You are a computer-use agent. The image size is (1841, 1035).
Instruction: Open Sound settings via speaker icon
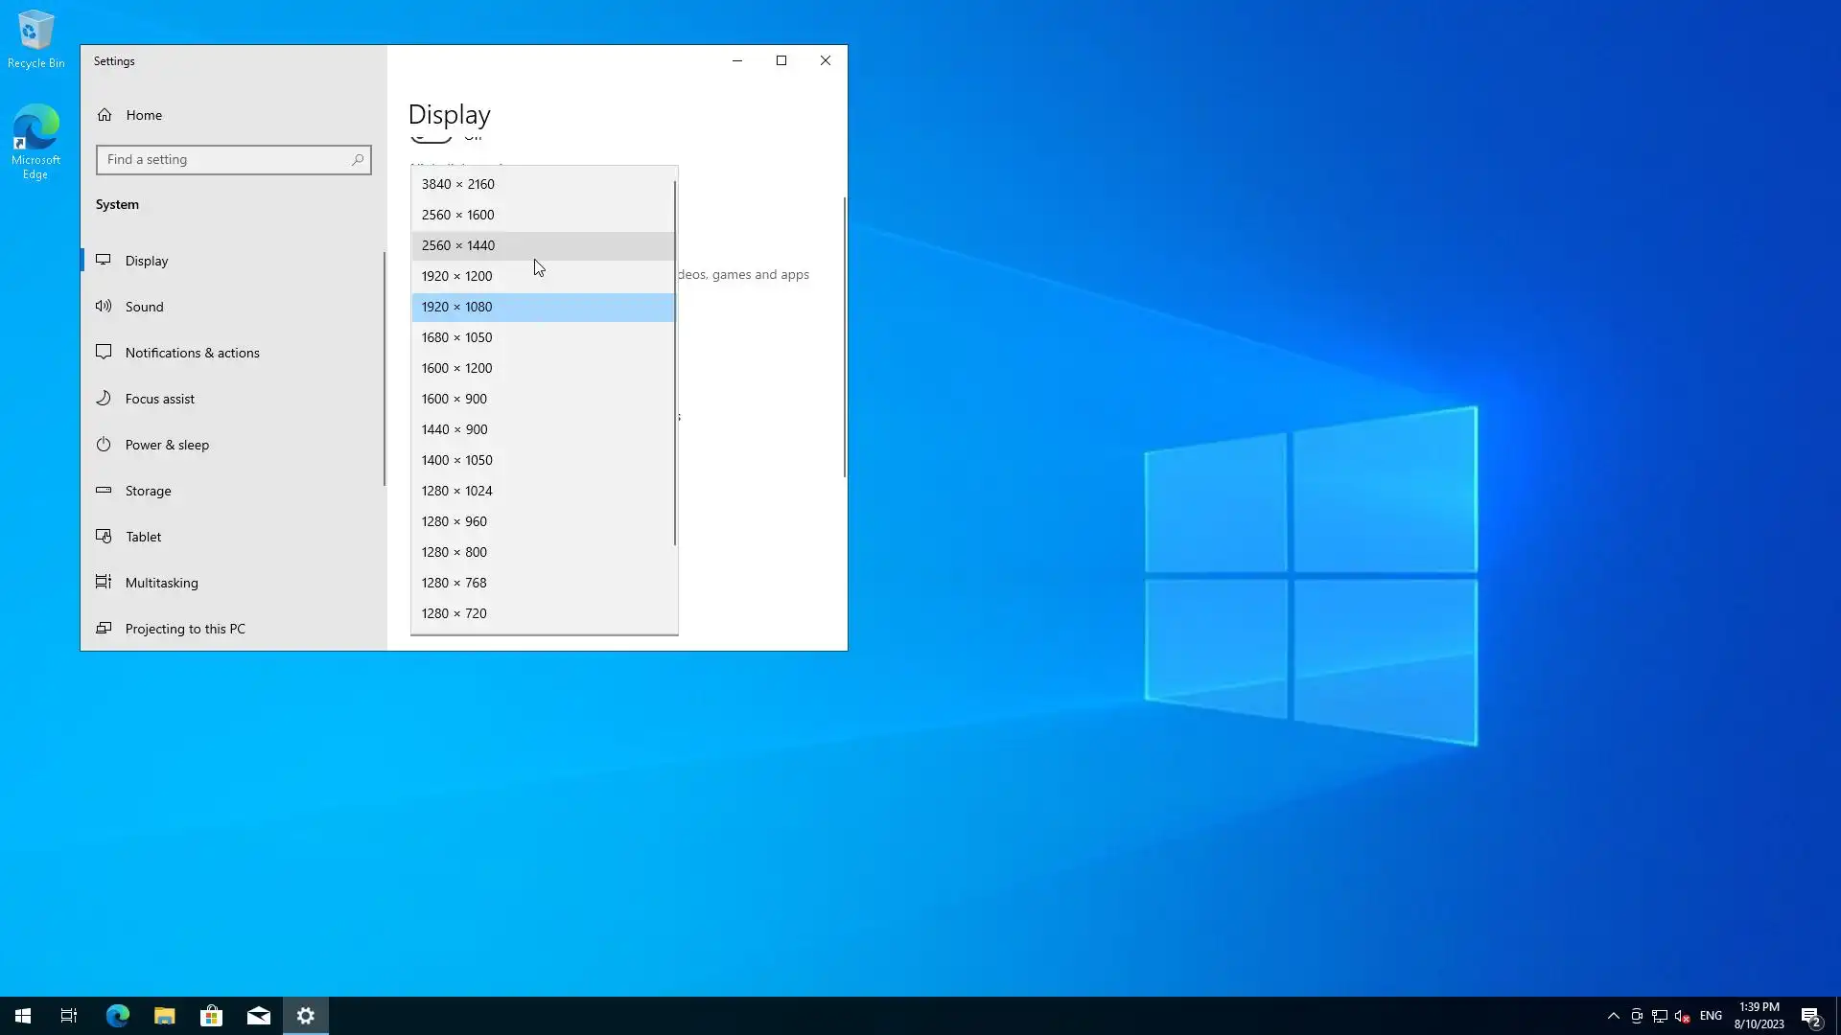click(104, 307)
